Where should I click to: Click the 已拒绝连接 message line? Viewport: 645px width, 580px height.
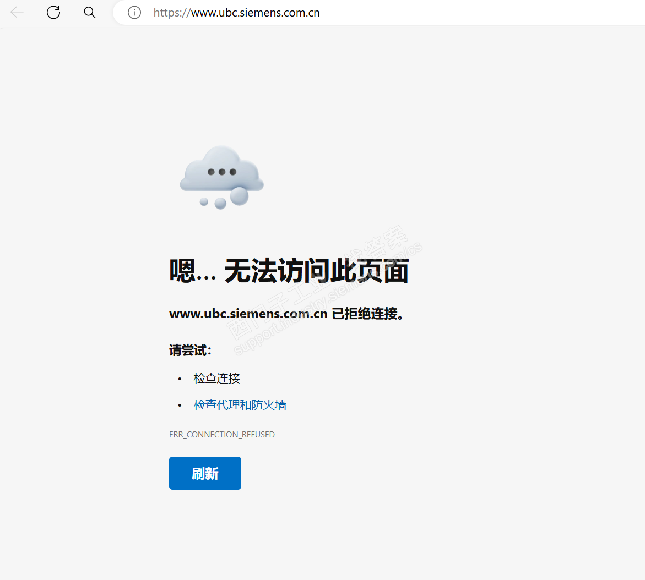(x=286, y=314)
